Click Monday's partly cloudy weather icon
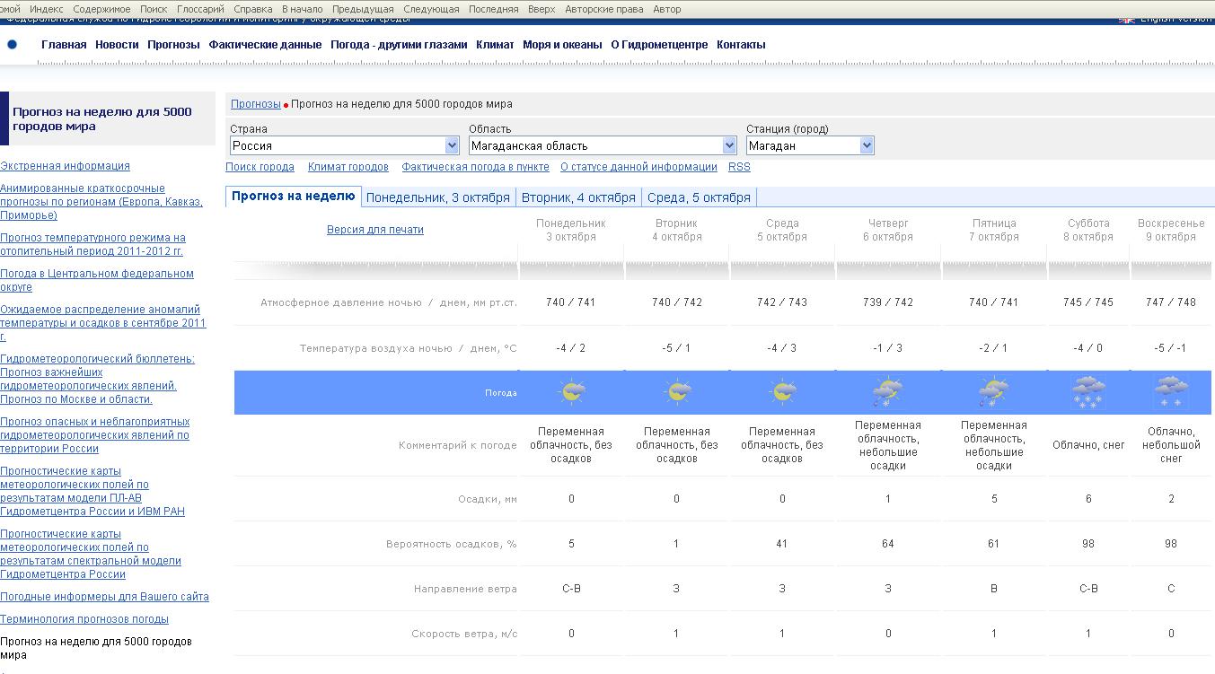 coord(571,392)
